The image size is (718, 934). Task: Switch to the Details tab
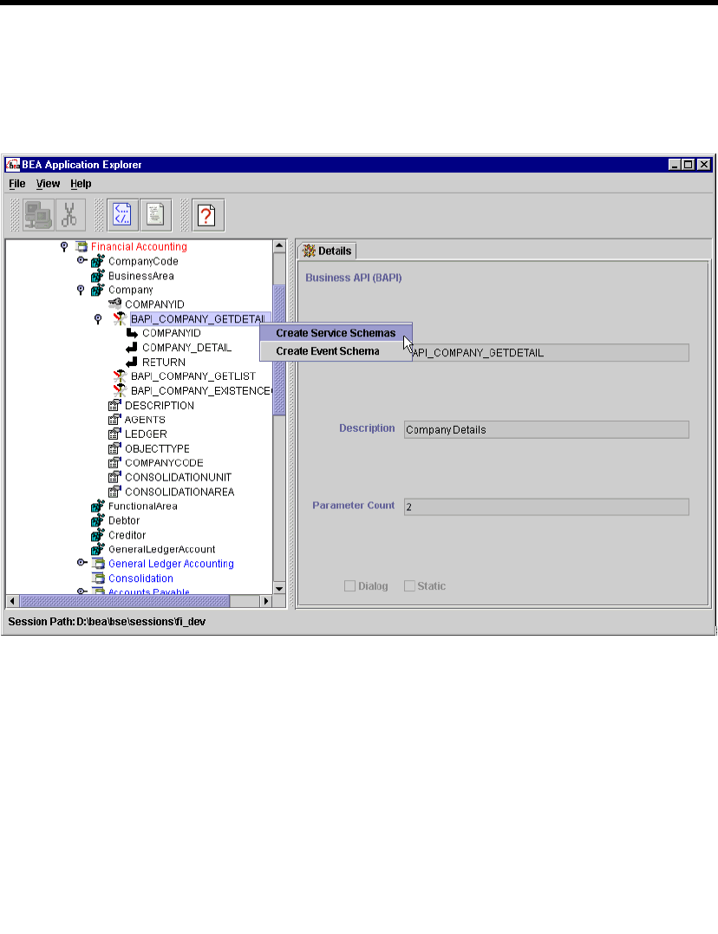[x=328, y=251]
